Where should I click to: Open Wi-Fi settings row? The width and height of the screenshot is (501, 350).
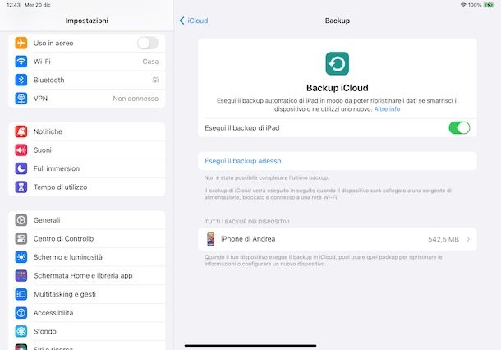87,62
